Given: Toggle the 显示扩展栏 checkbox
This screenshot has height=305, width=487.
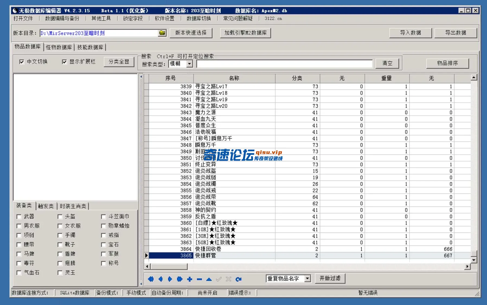Looking at the screenshot, I should [x=64, y=62].
